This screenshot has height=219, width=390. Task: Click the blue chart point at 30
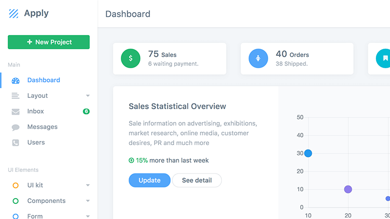tap(308, 153)
